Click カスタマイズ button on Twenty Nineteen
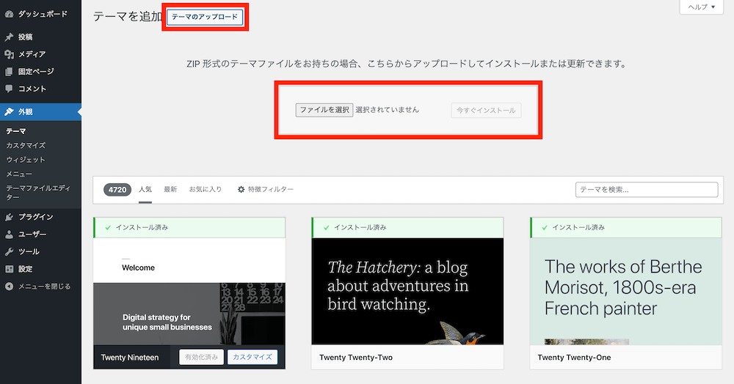 [252, 358]
